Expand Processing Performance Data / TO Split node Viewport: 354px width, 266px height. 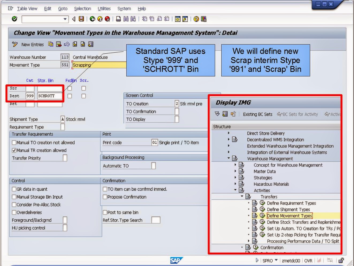pos(249,241)
